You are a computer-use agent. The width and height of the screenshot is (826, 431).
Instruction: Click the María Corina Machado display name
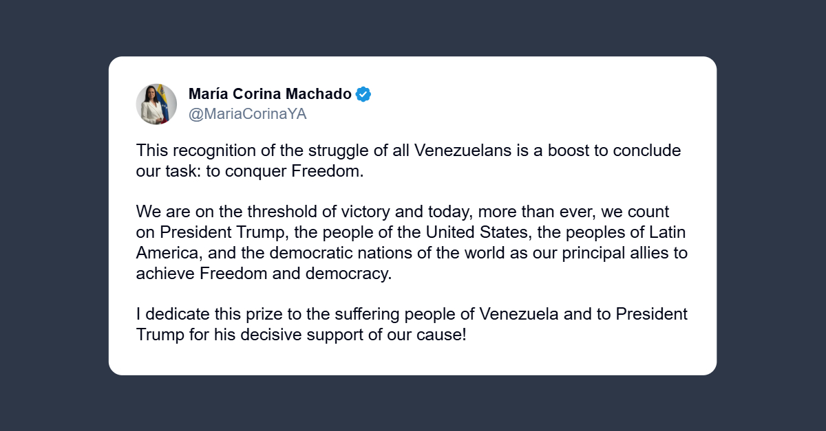pyautogui.click(x=270, y=94)
